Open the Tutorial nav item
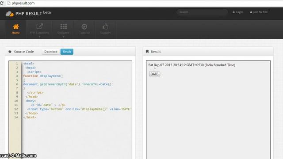The width and height of the screenshot is (283, 159). click(x=84, y=29)
